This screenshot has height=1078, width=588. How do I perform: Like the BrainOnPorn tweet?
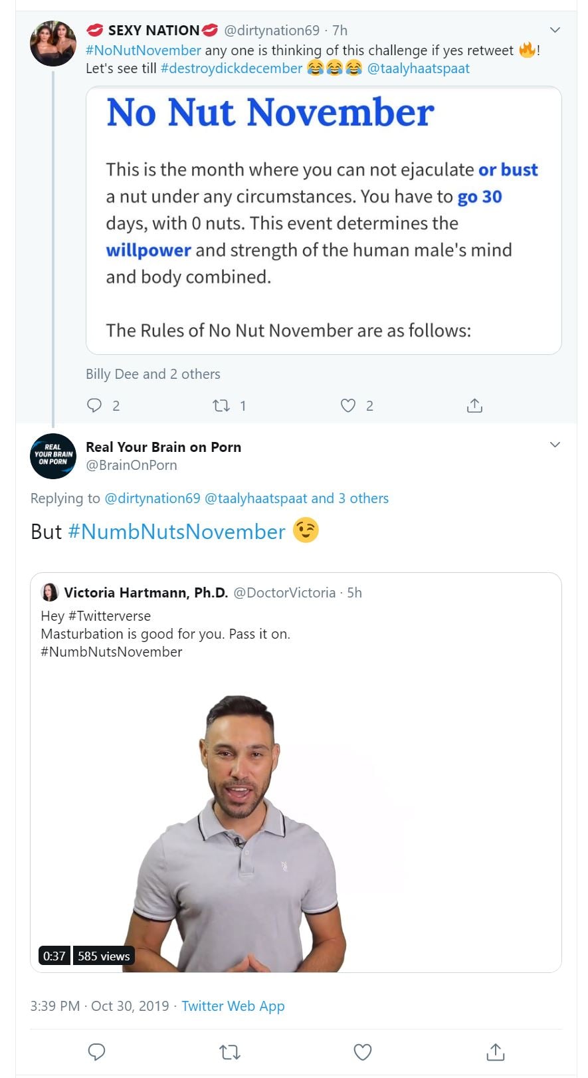pyautogui.click(x=363, y=1051)
